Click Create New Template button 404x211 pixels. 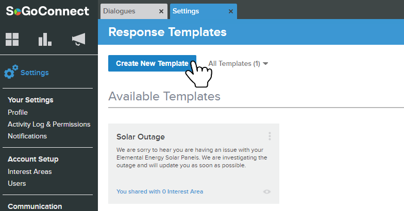[x=152, y=63]
